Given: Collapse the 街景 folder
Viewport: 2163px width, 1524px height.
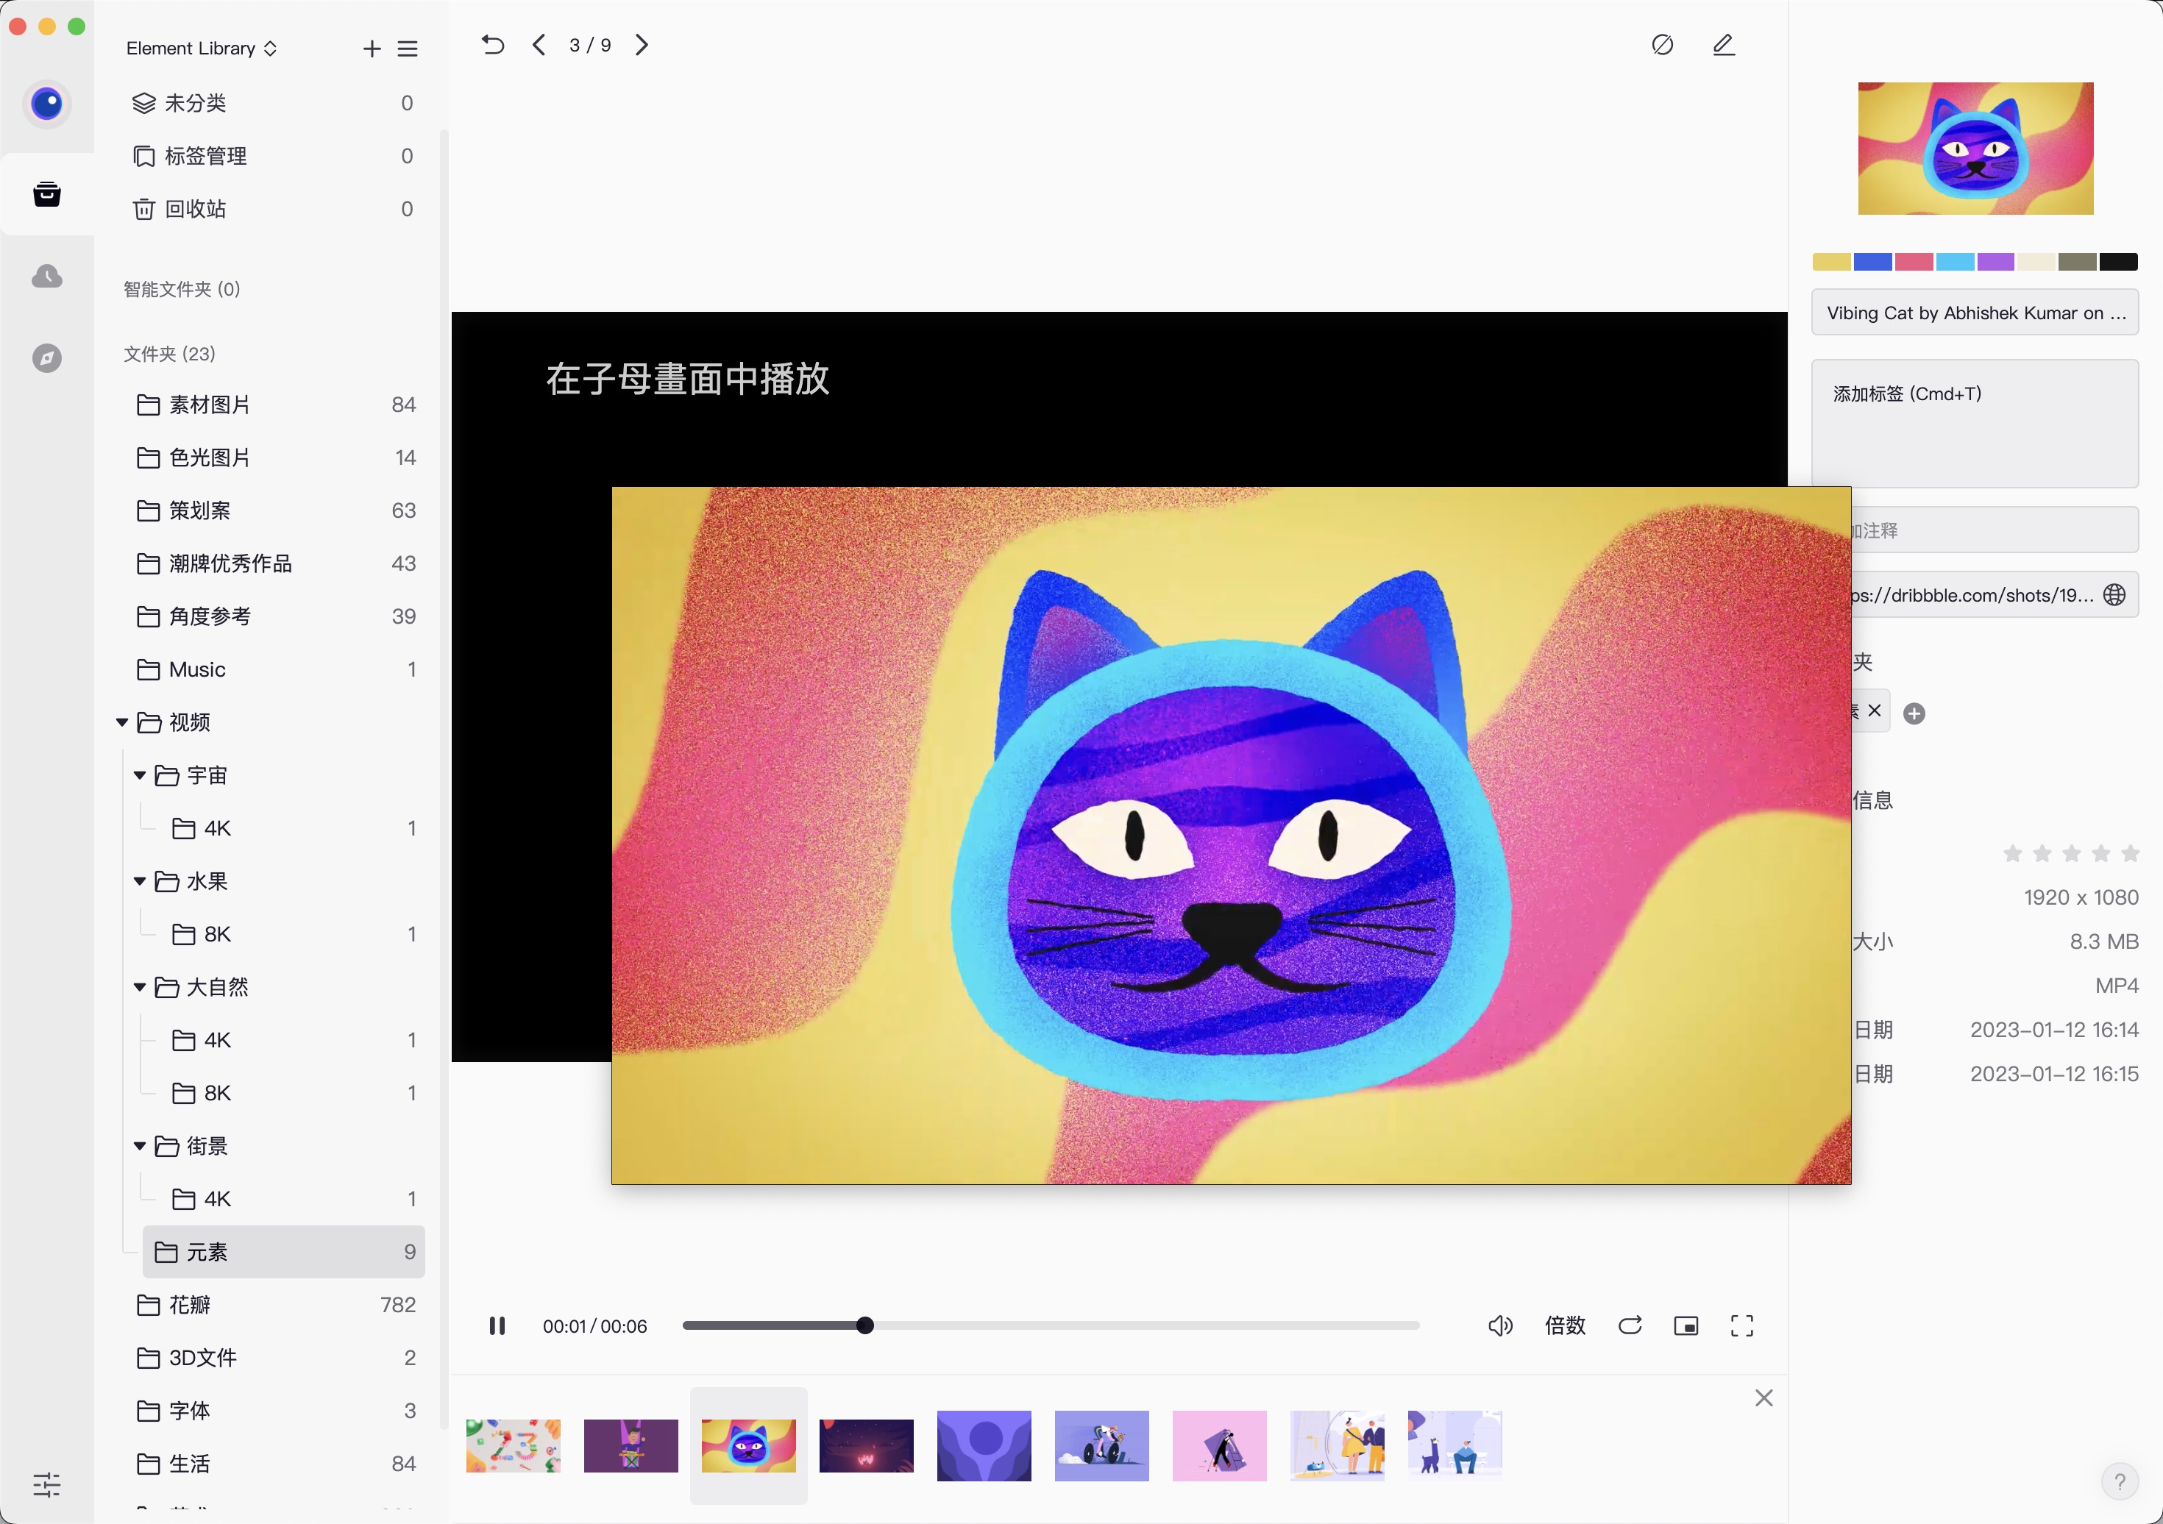Looking at the screenshot, I should (x=140, y=1145).
